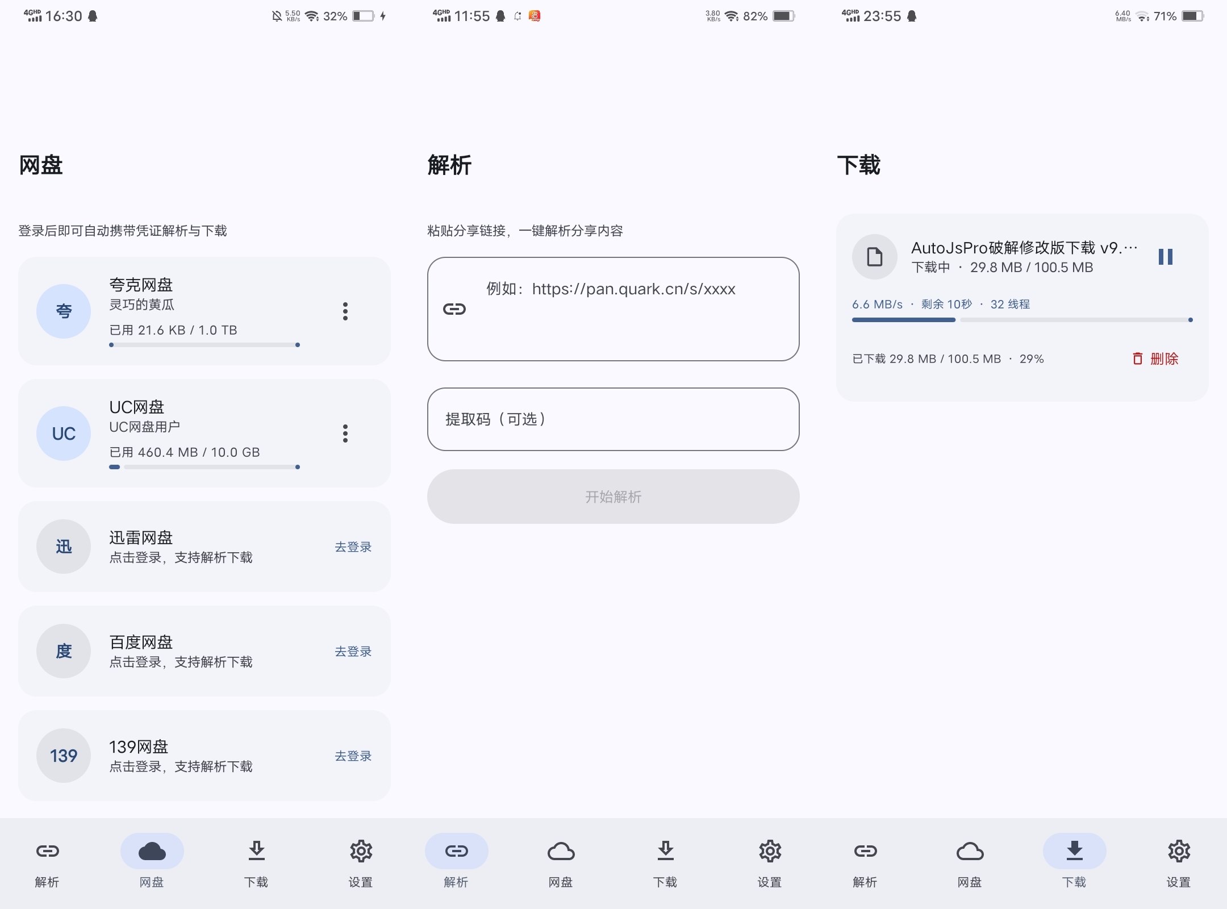Click the link icon in share link field

pyautogui.click(x=454, y=309)
